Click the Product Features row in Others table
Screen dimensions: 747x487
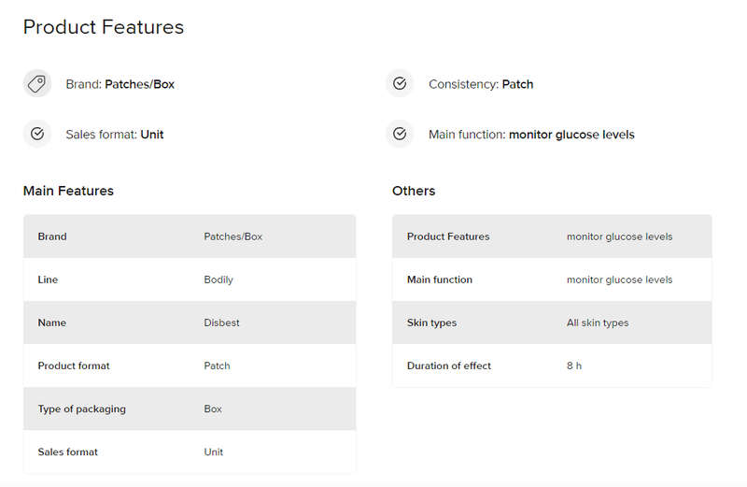click(552, 236)
